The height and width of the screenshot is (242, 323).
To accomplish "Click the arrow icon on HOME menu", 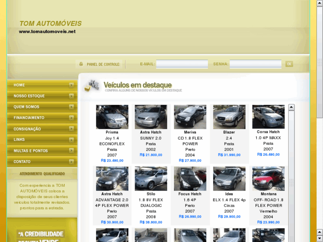I will tap(71, 85).
